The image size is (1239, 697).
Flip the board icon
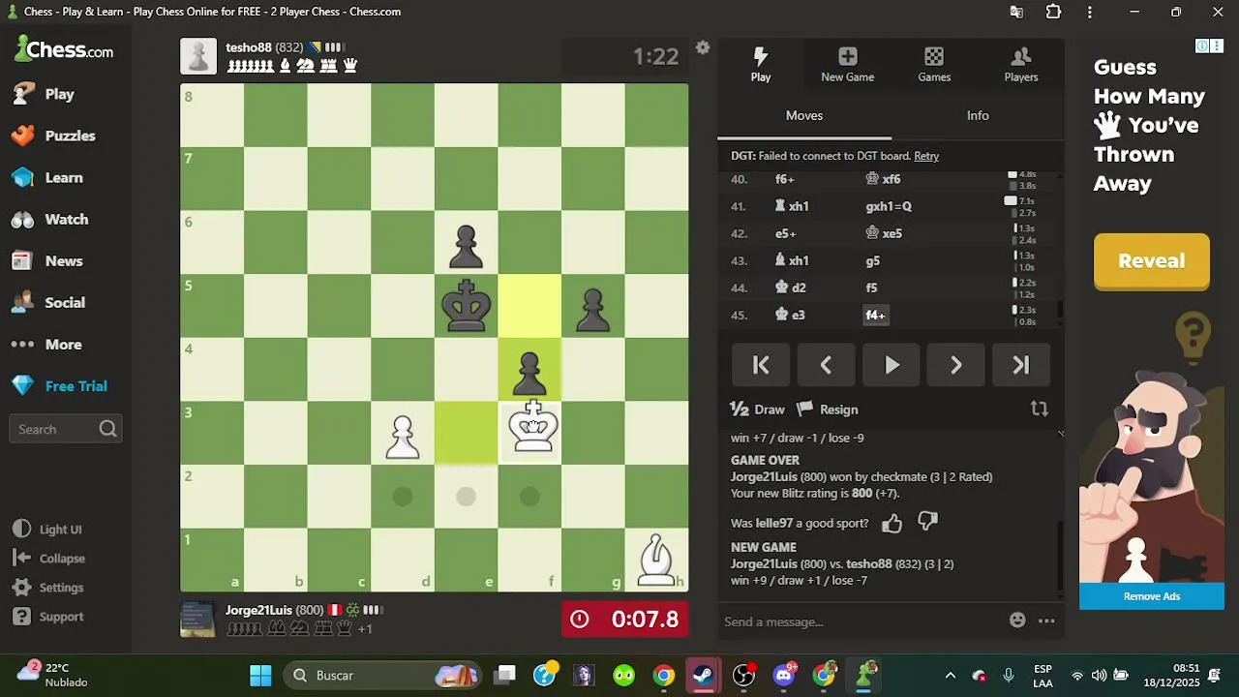click(1039, 409)
